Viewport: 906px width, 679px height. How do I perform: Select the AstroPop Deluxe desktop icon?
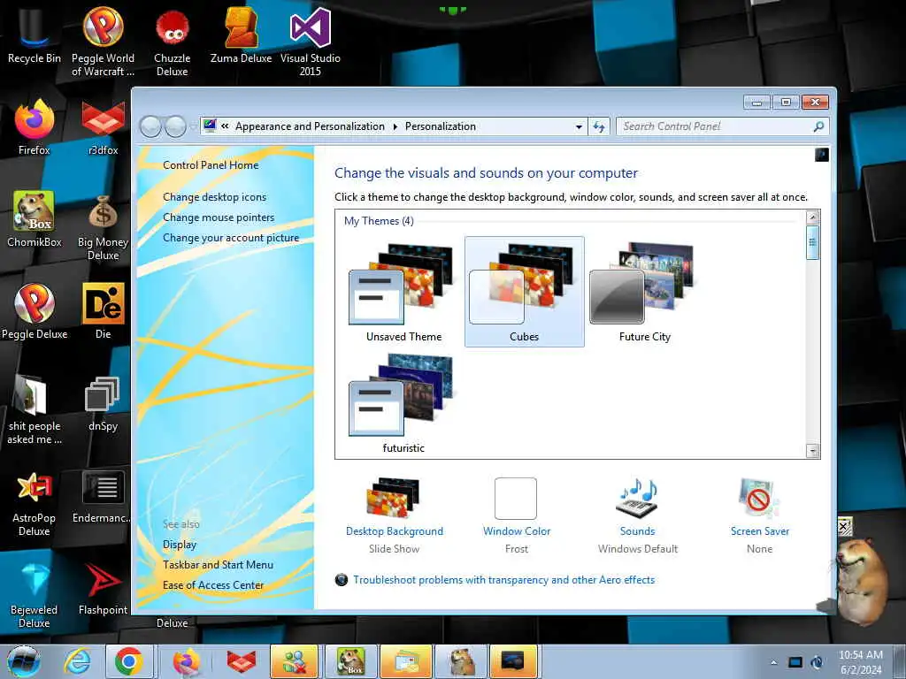[x=35, y=502]
